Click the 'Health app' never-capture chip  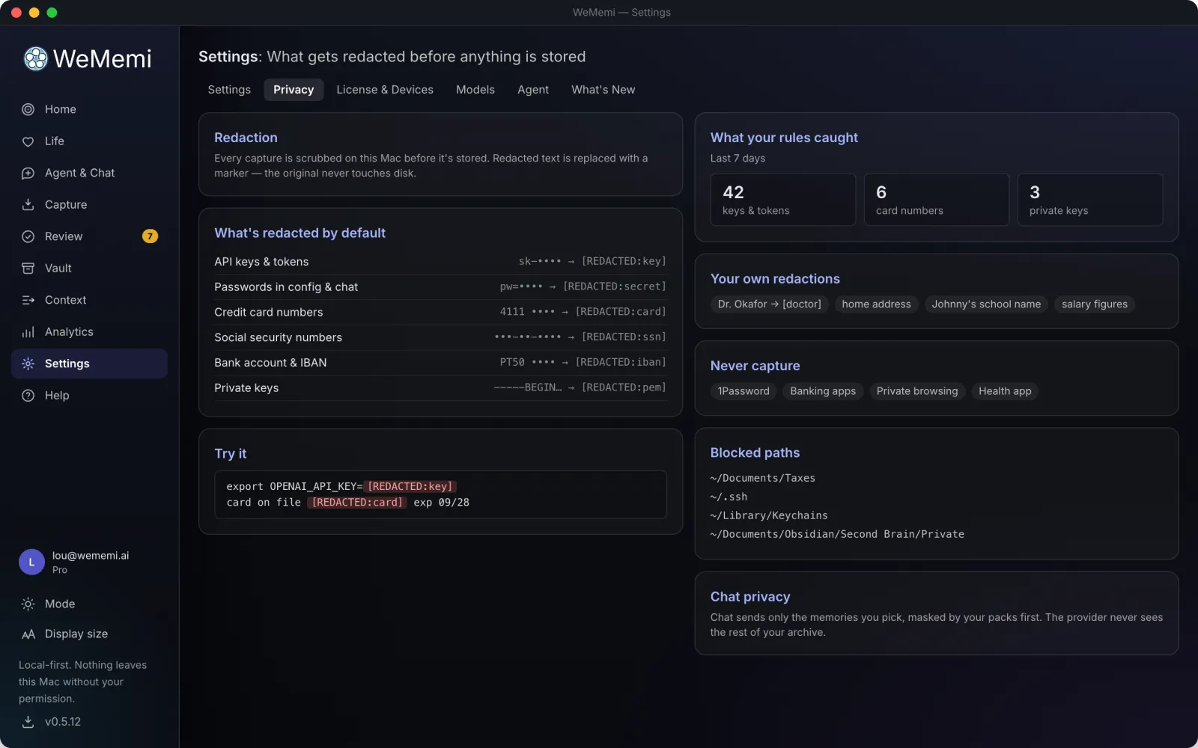1004,391
